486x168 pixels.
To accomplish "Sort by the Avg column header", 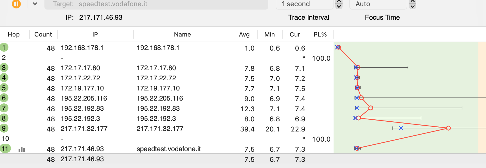I will pyautogui.click(x=244, y=35).
